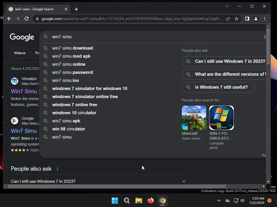Viewport: 277px width, 207px height.
Task: Open notification badge showing 2
Action: pos(269,201)
